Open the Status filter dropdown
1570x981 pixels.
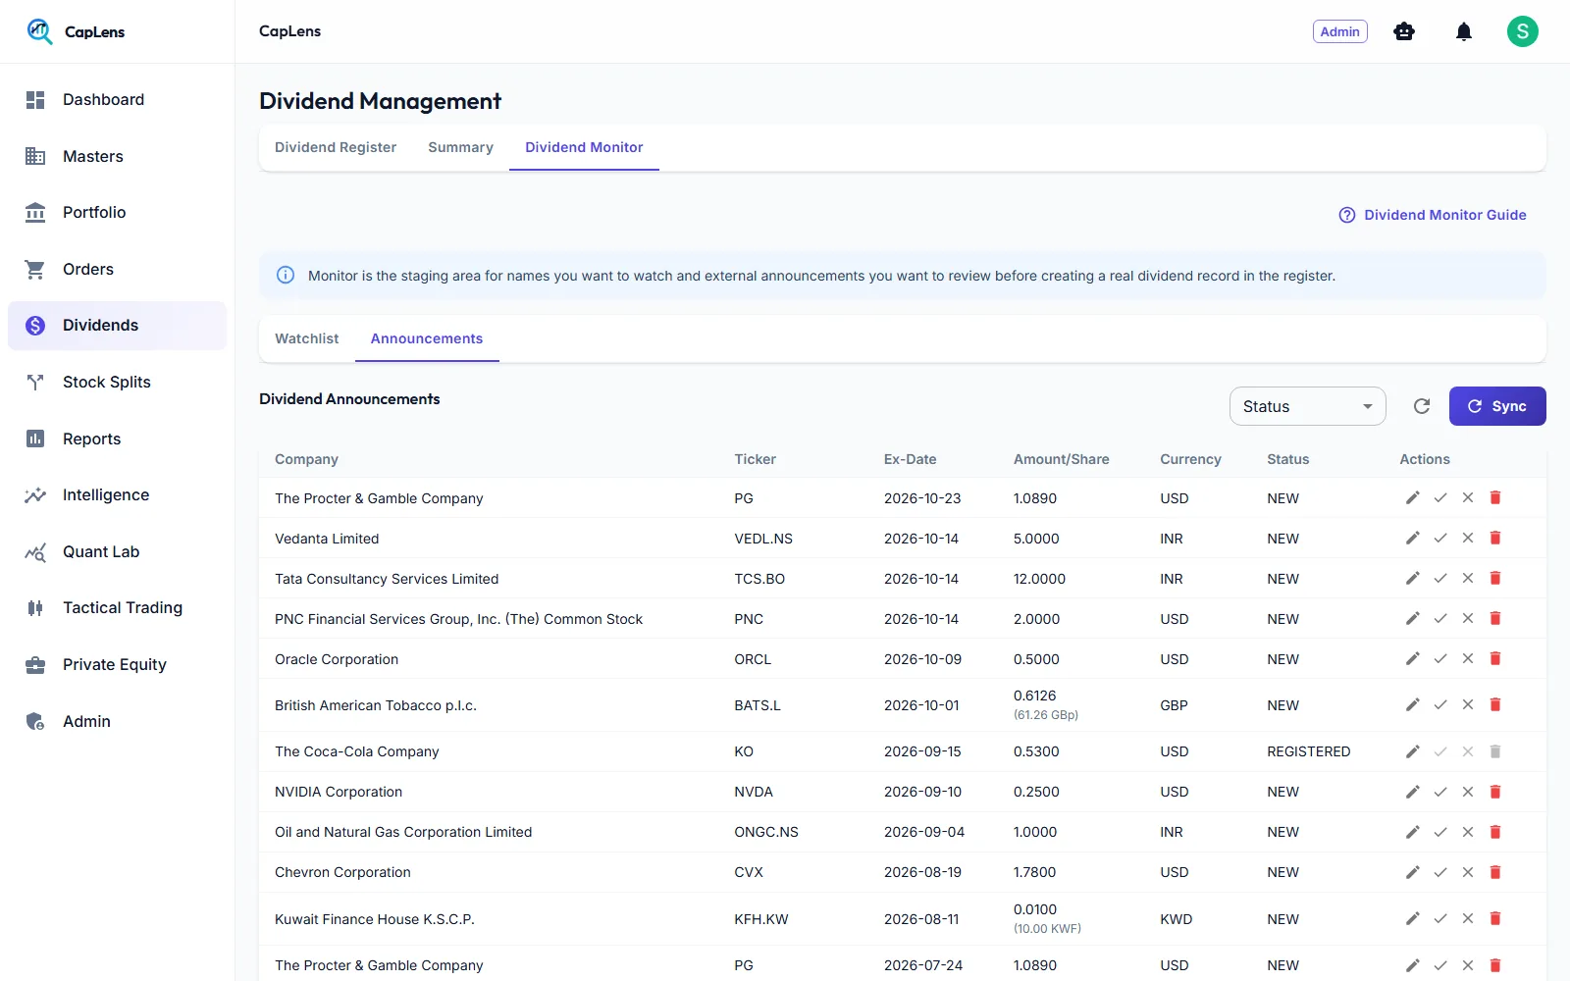(1307, 406)
